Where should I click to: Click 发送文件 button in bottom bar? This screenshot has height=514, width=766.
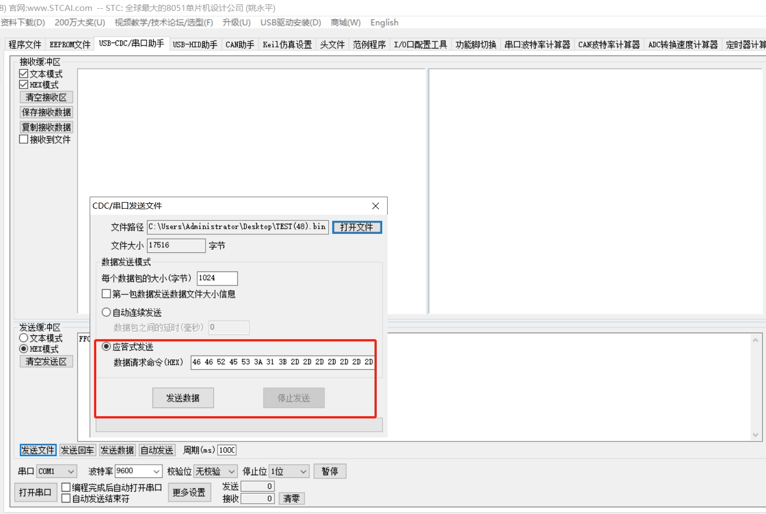pos(38,450)
